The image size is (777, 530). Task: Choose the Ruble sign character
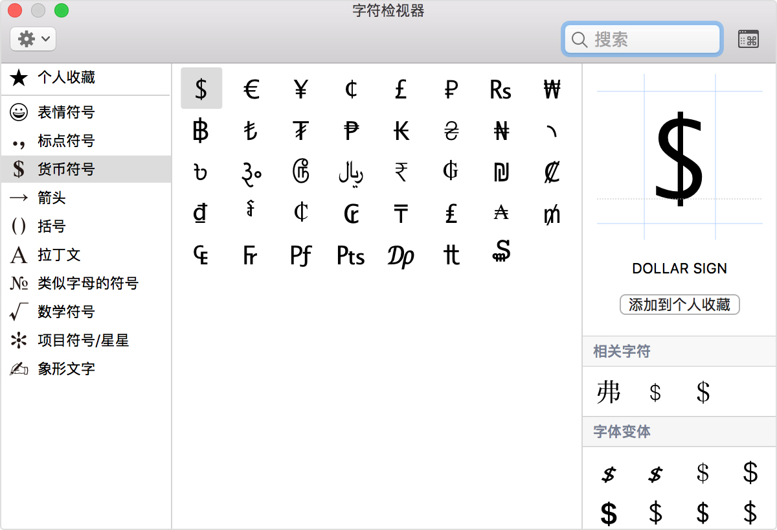coord(451,89)
